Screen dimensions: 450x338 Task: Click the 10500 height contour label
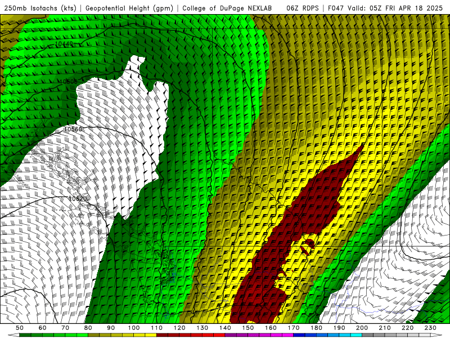point(68,82)
